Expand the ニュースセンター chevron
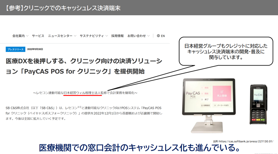The height and width of the screenshot is (154, 278). 75,36
